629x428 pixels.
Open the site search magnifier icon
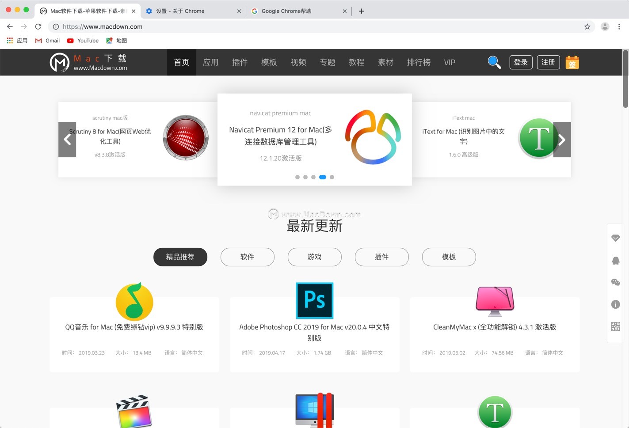click(494, 62)
